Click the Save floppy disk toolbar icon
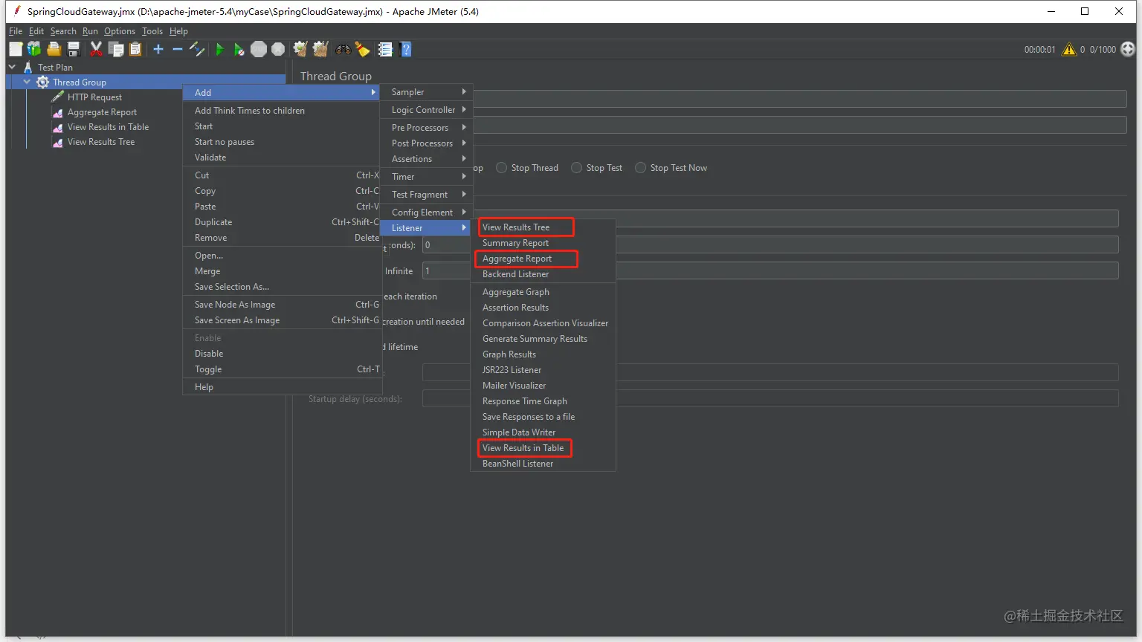The height and width of the screenshot is (642, 1142). [74, 49]
